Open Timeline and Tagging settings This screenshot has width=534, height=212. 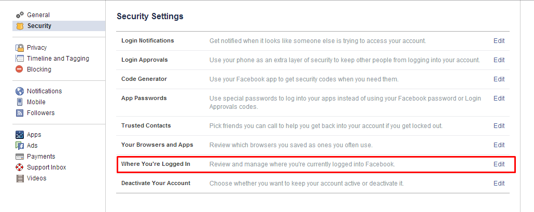[59, 59]
